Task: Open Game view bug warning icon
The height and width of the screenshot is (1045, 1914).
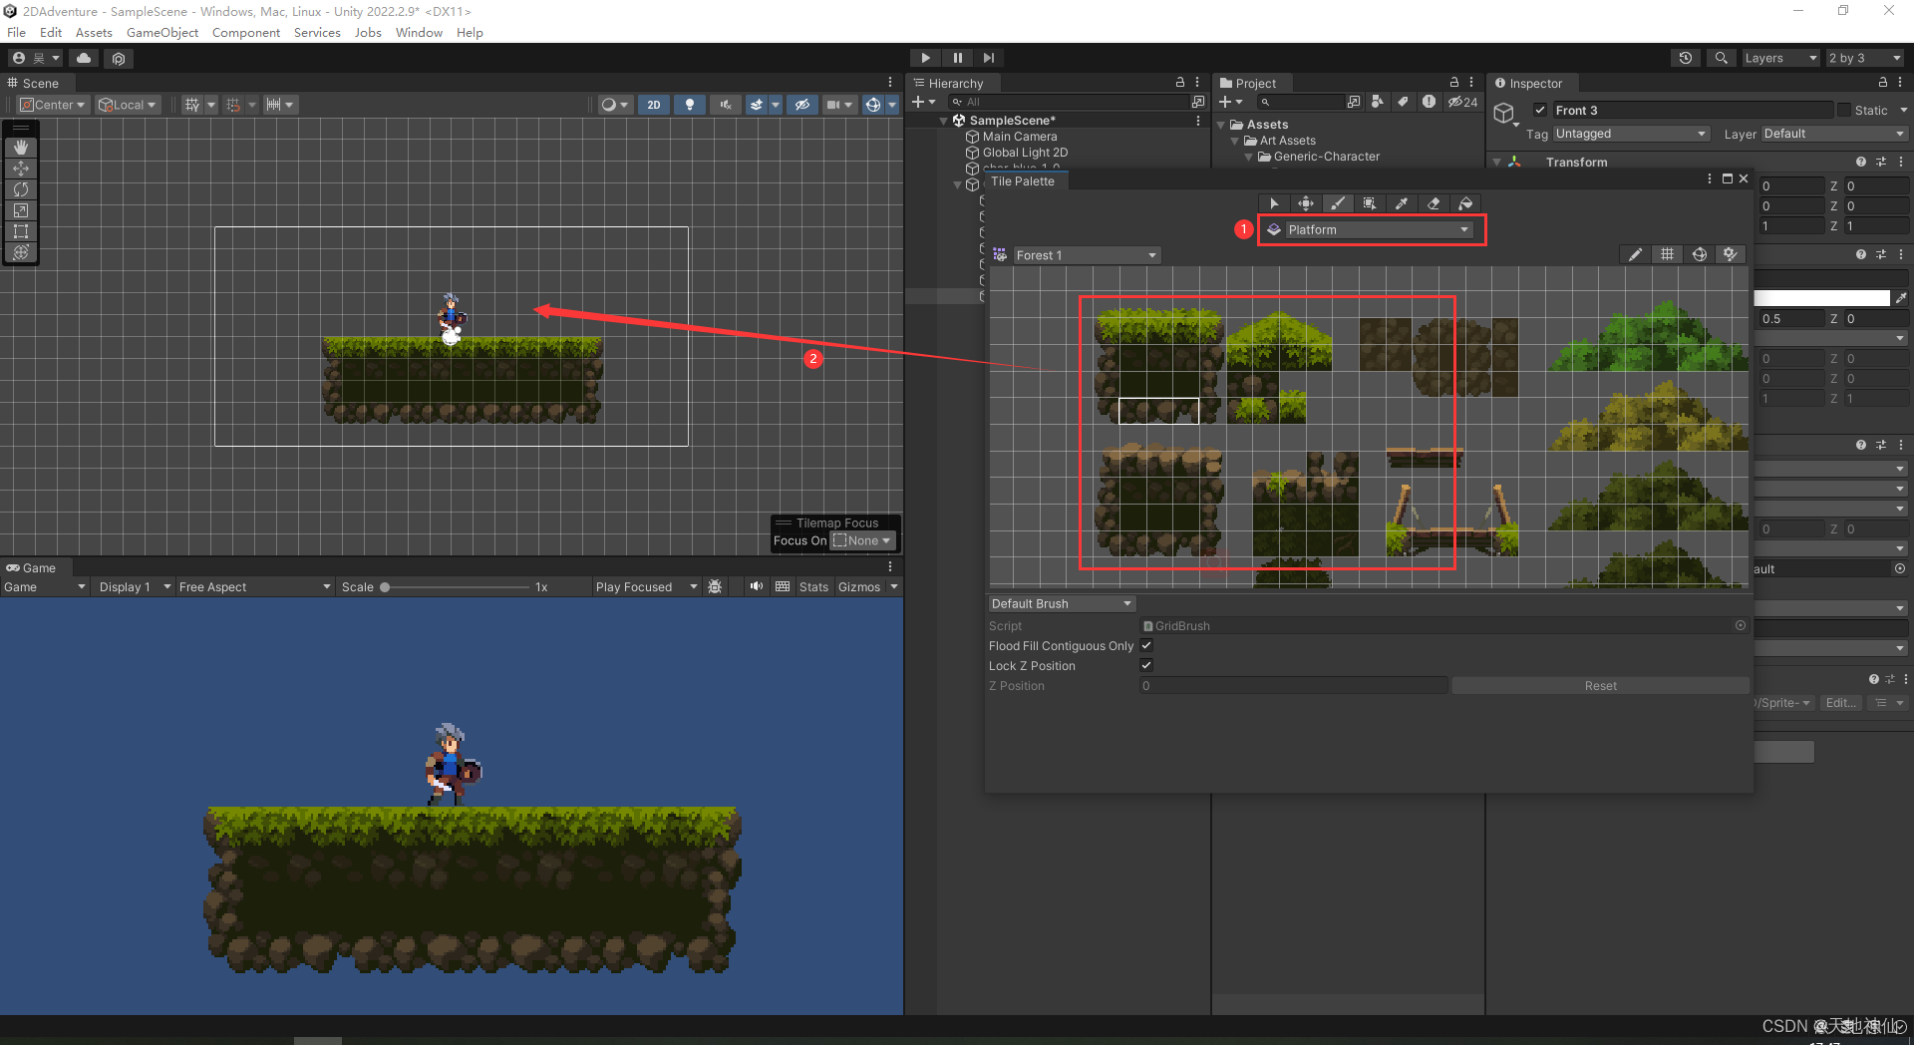Action: tap(715, 586)
